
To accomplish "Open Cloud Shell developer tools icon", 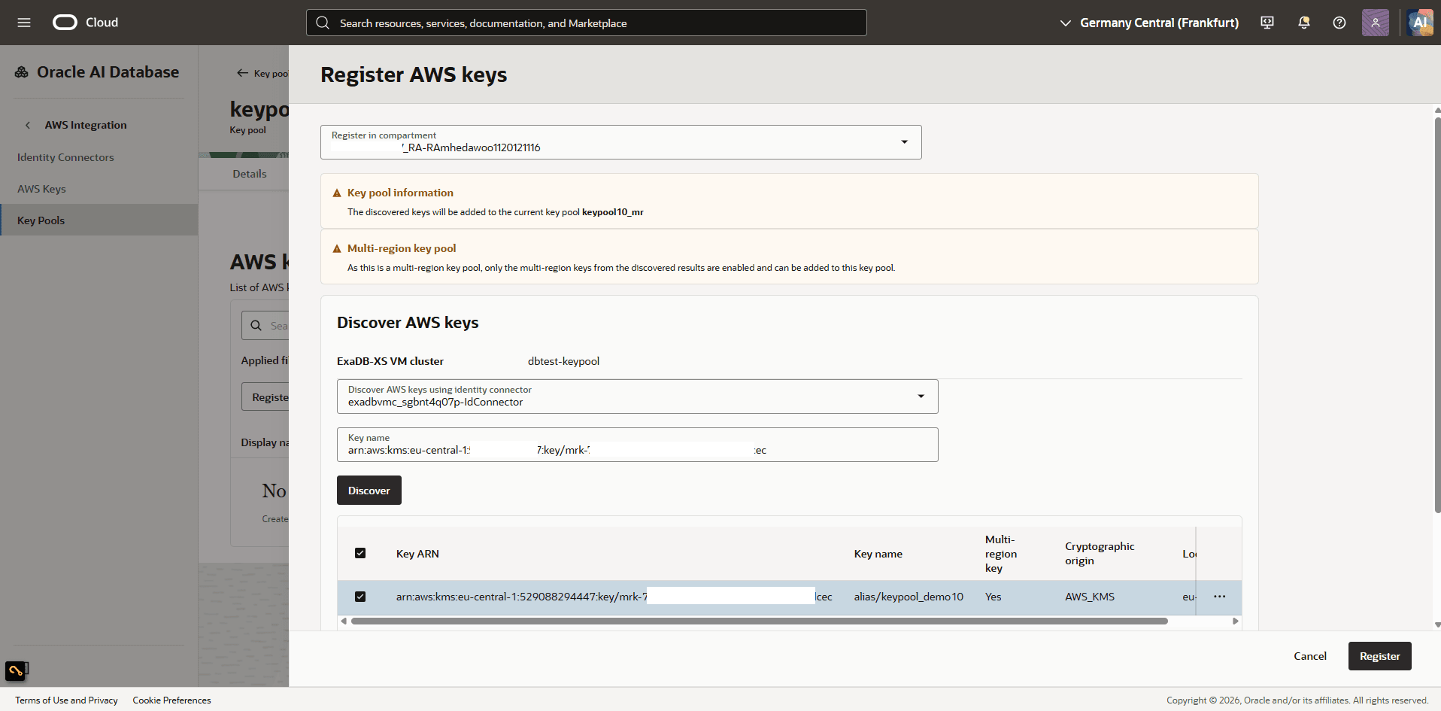I will click(1267, 23).
